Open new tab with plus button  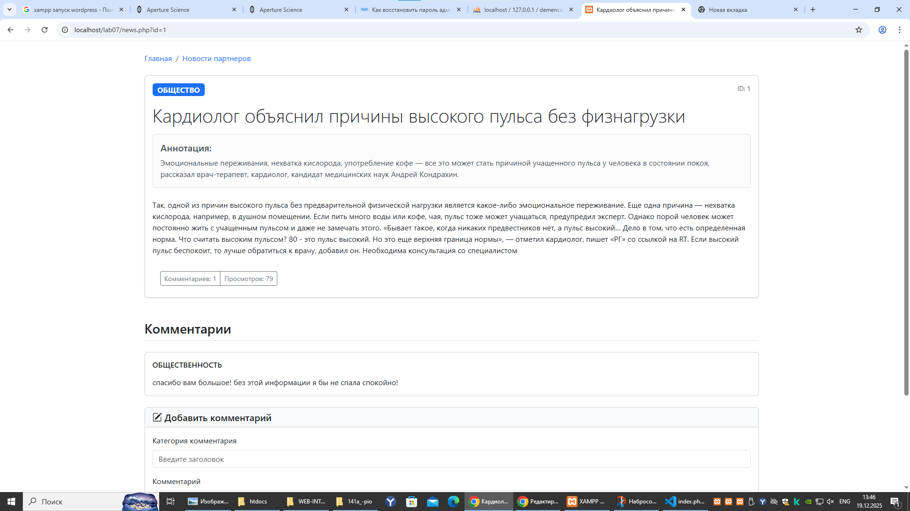[x=813, y=9]
